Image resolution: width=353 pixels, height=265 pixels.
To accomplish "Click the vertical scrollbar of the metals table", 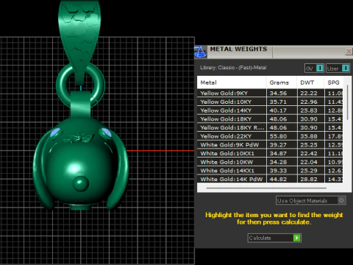I will 347,102.
